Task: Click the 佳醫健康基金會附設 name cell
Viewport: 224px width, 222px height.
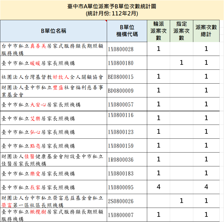Action: (54, 160)
